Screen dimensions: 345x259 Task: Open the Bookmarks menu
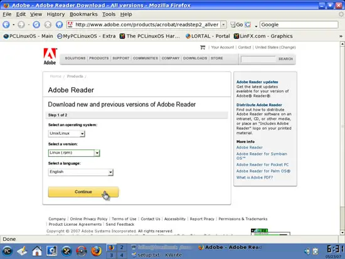click(x=83, y=14)
